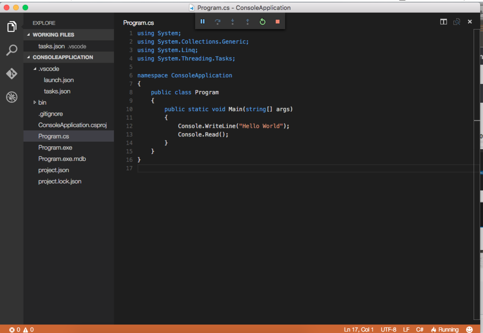Click namespace ConsoleApplication text
The image size is (483, 333).
(x=184, y=75)
